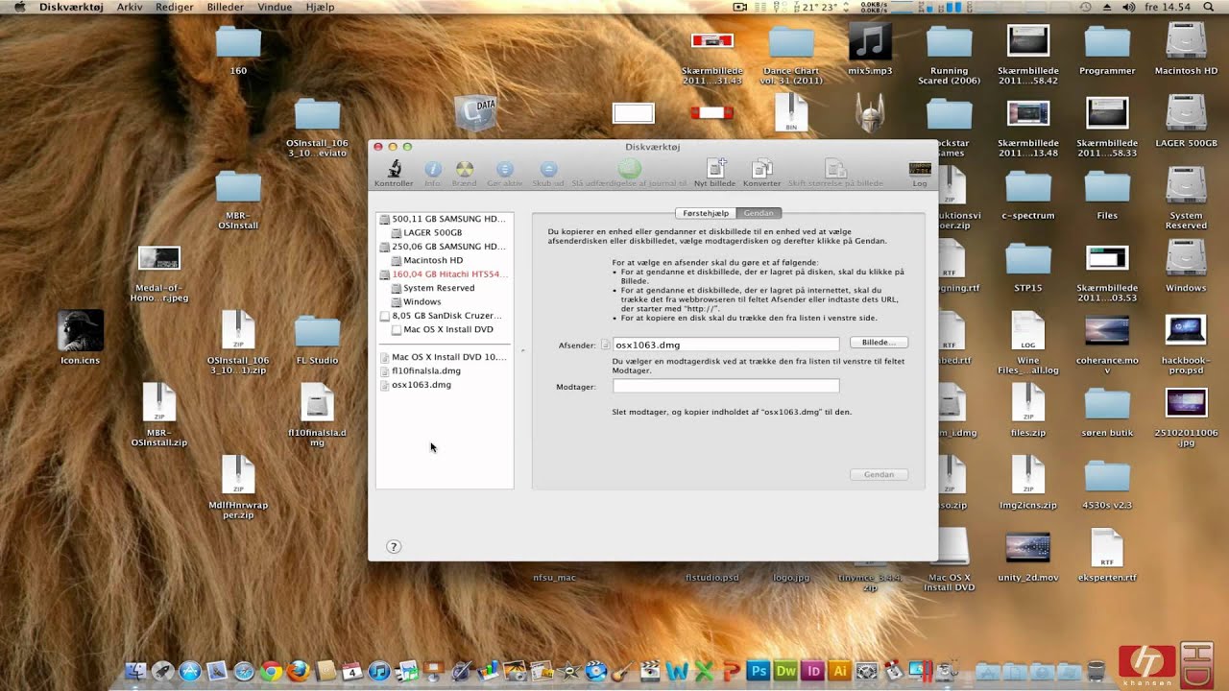Select 500,11 GB SAMSUNG HD disk
Image resolution: width=1229 pixels, height=691 pixels.
[x=444, y=219]
